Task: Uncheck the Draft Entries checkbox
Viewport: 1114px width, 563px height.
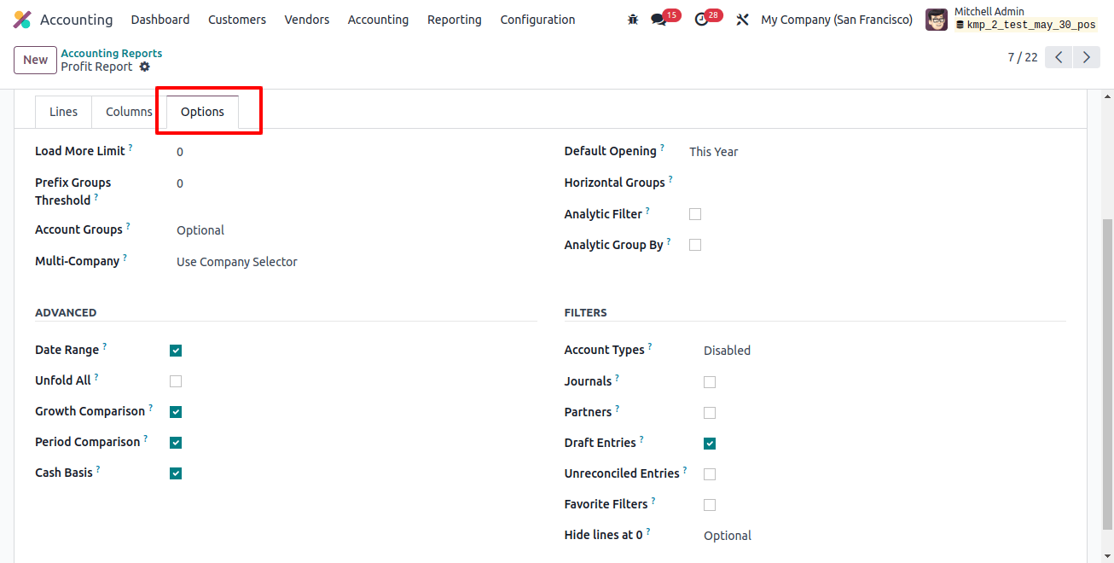Action: [x=710, y=444]
